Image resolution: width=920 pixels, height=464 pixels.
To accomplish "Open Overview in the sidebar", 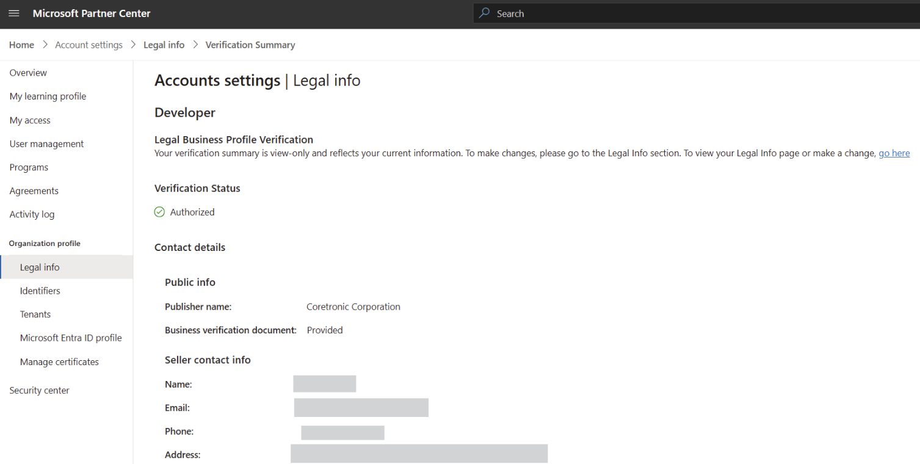I will [28, 73].
